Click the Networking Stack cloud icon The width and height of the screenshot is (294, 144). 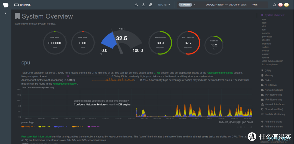(262, 90)
